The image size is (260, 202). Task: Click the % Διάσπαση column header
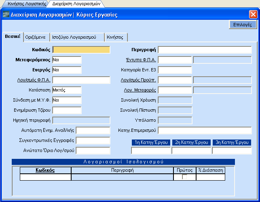pos(211,170)
